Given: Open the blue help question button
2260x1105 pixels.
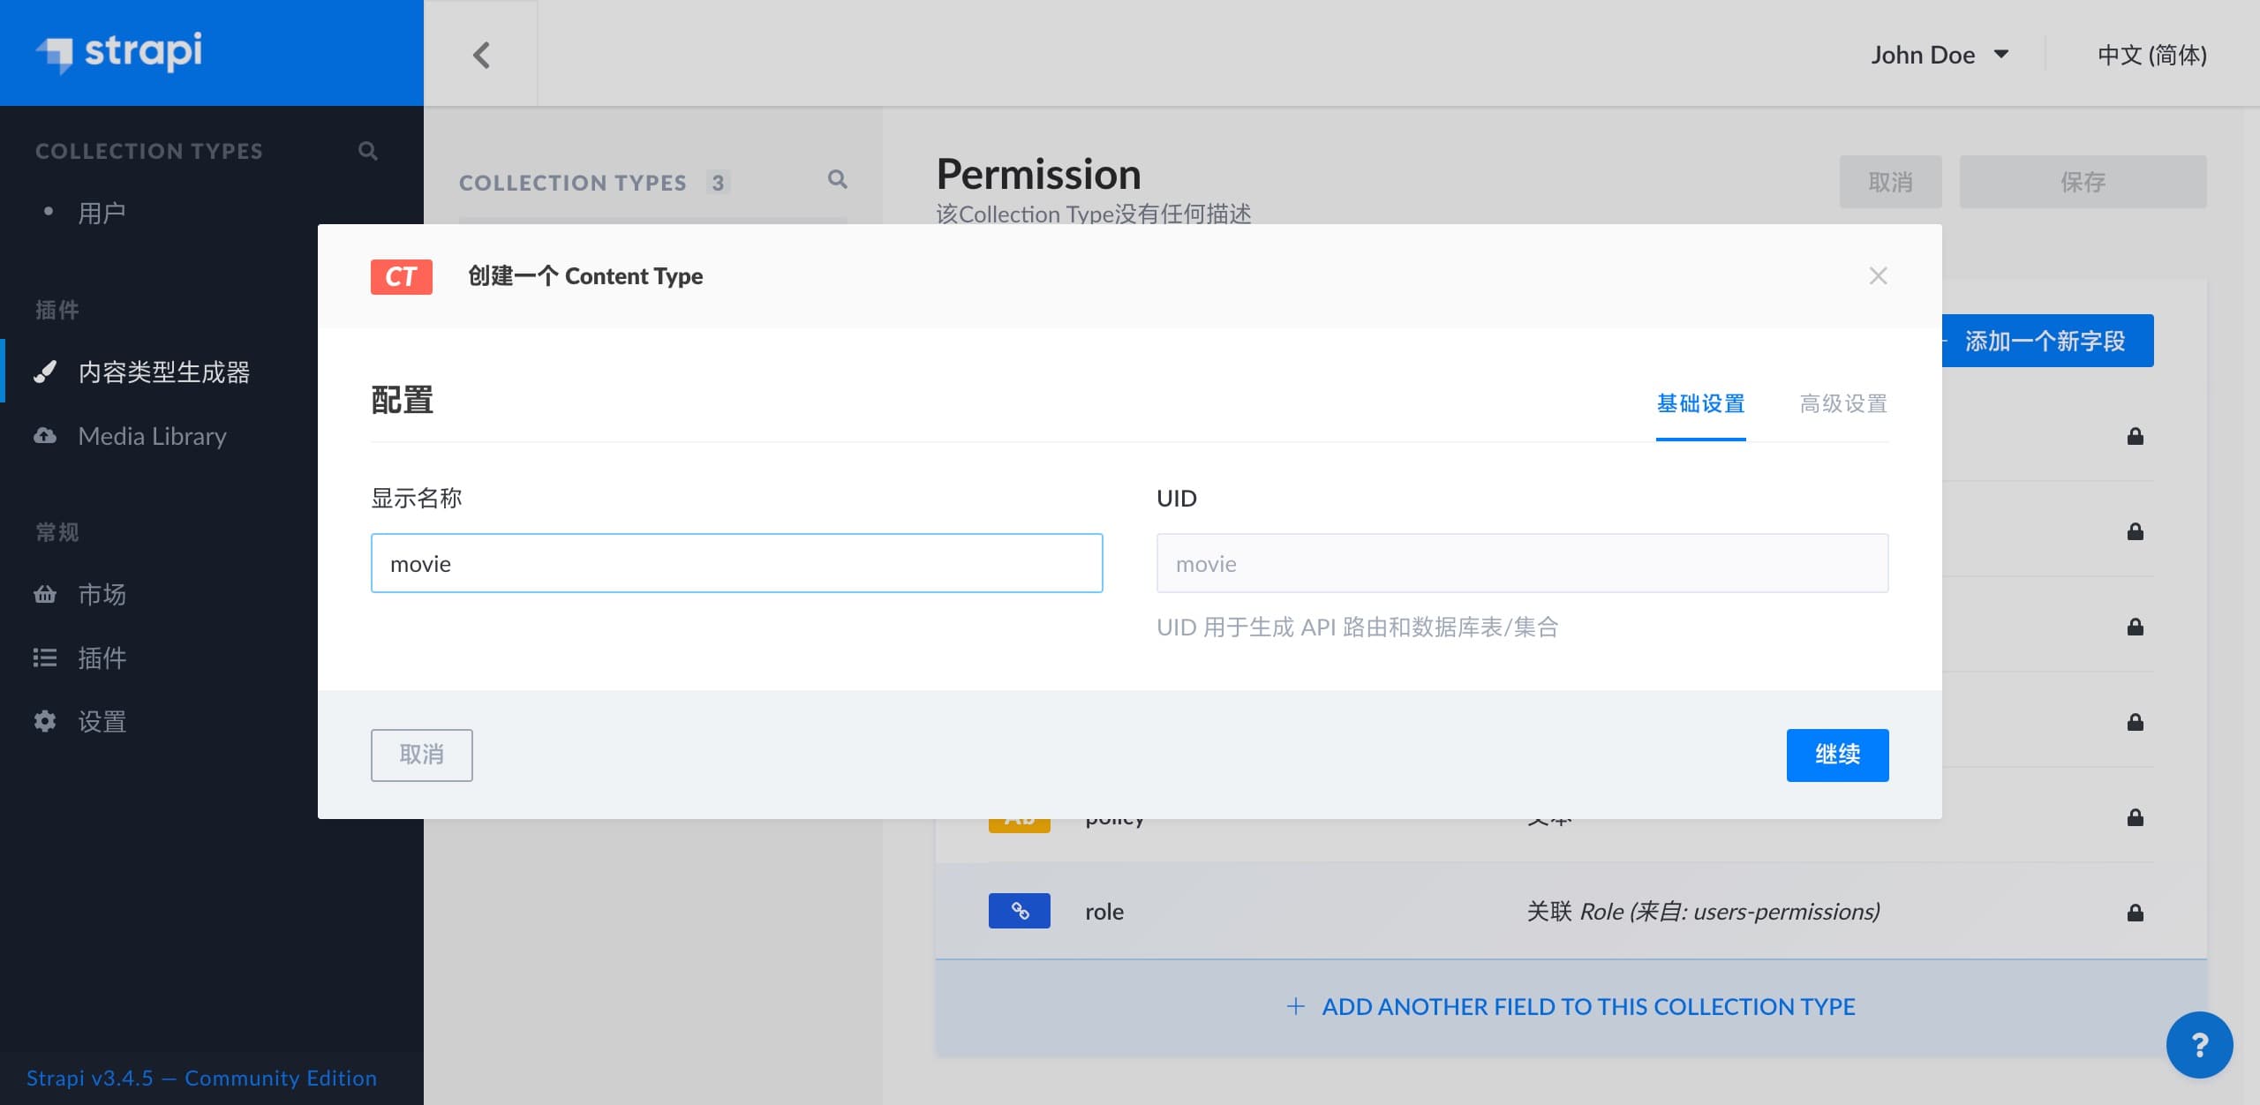Looking at the screenshot, I should click(x=2199, y=1045).
